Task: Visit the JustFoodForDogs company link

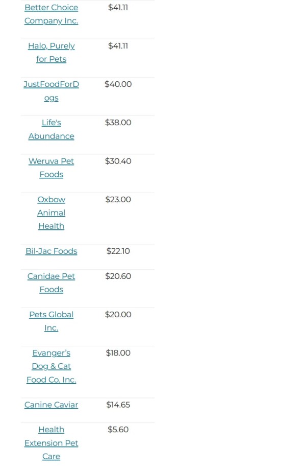Action: click(51, 91)
